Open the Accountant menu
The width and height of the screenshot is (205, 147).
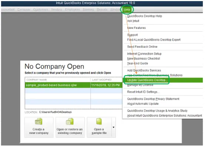click(x=8, y=10)
